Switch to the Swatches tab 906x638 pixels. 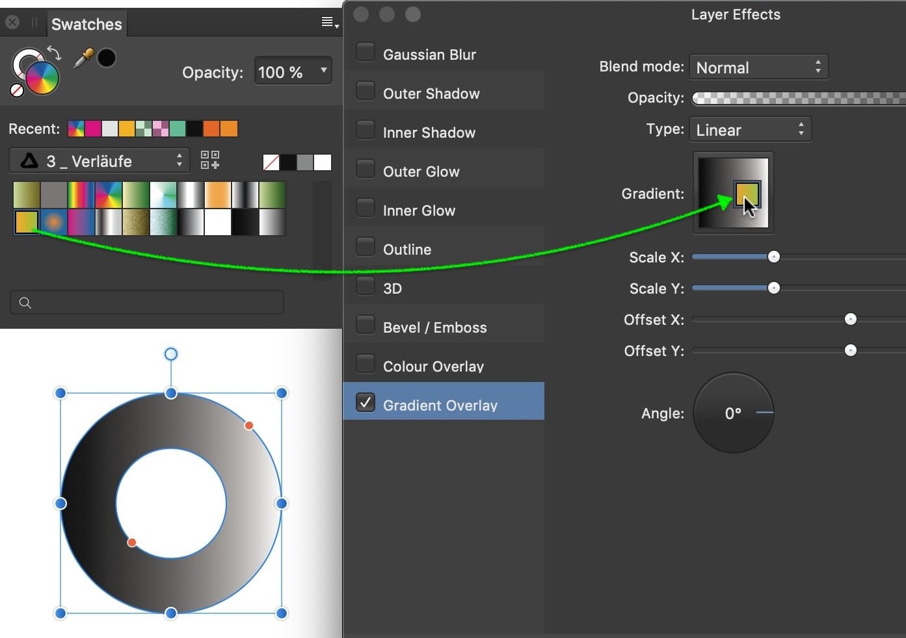click(87, 23)
